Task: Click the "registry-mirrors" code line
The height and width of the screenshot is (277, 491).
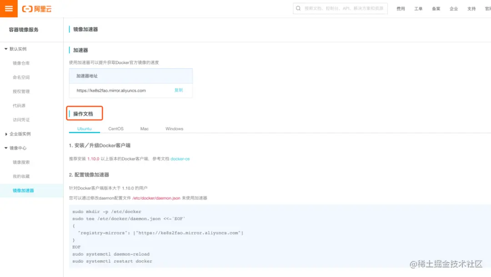Action: click(x=160, y=233)
